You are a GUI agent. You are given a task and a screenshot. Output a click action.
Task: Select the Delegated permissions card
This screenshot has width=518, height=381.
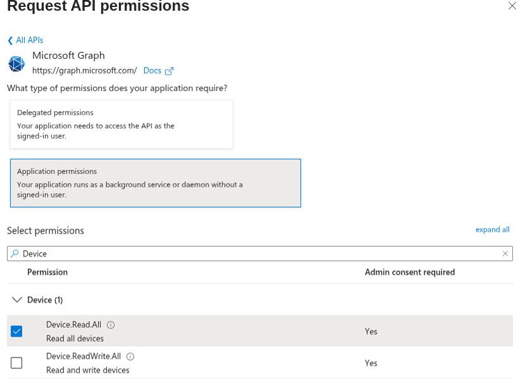[121, 124]
